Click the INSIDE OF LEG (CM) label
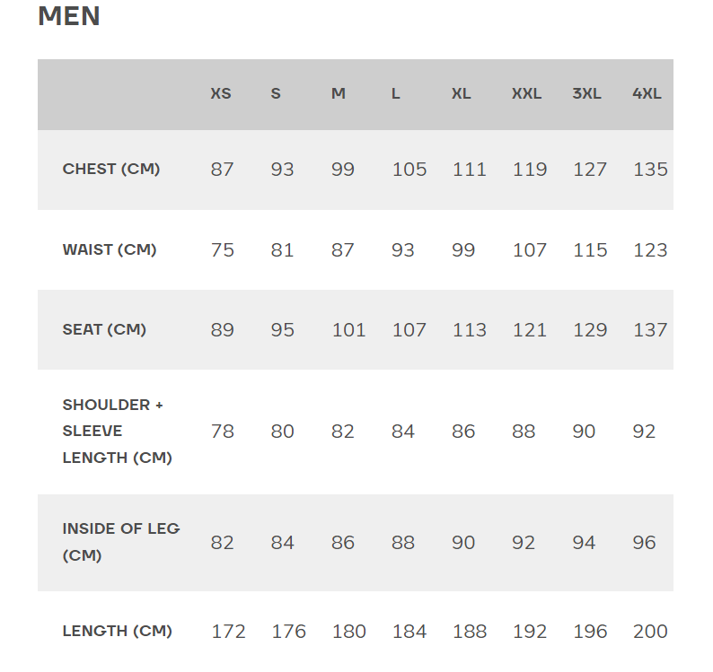The width and height of the screenshot is (713, 672). (120, 542)
